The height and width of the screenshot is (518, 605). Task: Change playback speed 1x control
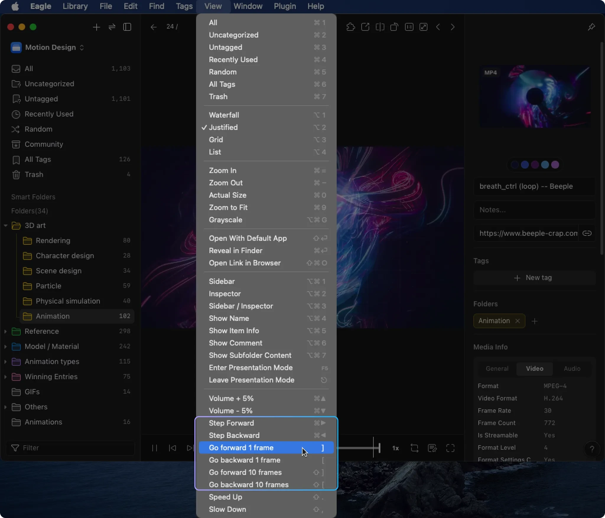[x=396, y=448]
